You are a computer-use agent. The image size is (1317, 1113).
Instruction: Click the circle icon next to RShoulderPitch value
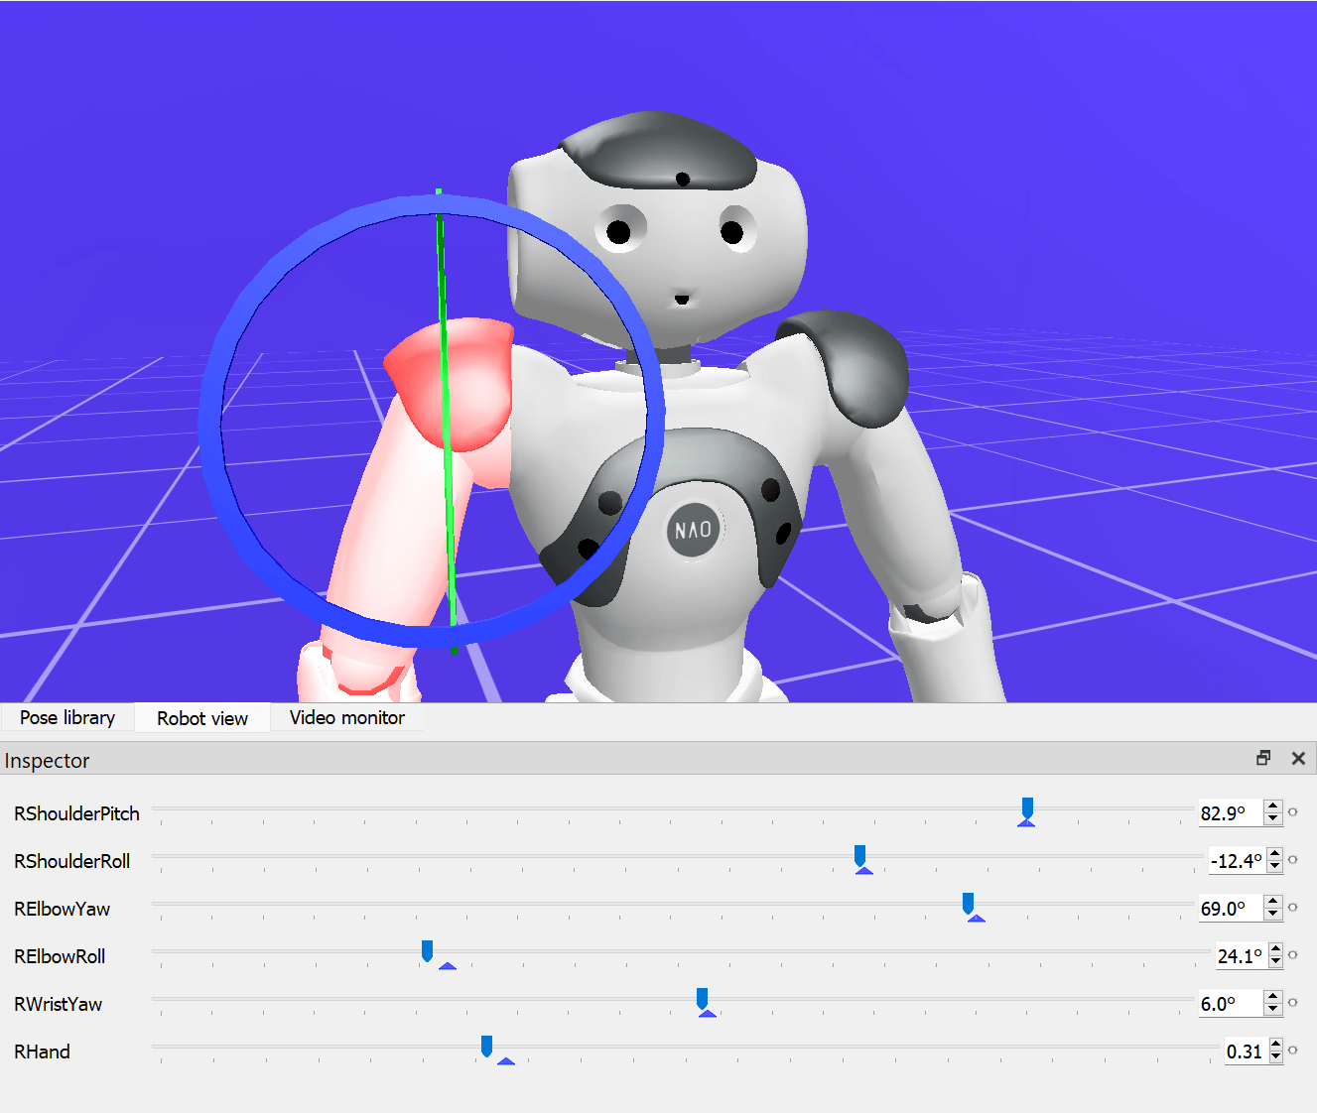pyautogui.click(x=1293, y=812)
